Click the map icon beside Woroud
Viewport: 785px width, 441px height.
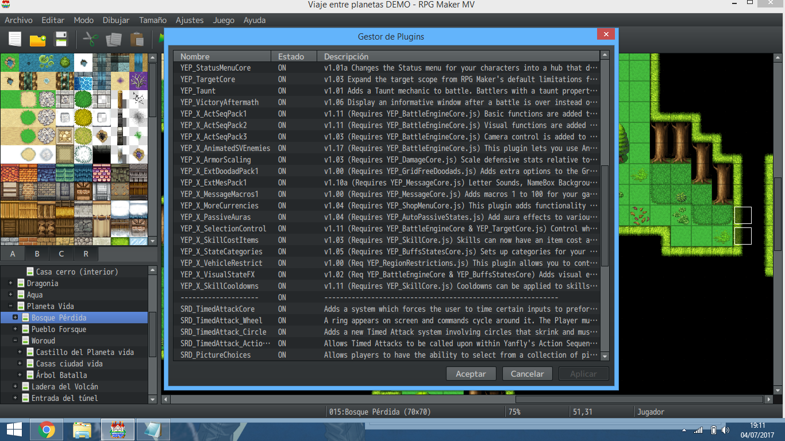(x=26, y=341)
